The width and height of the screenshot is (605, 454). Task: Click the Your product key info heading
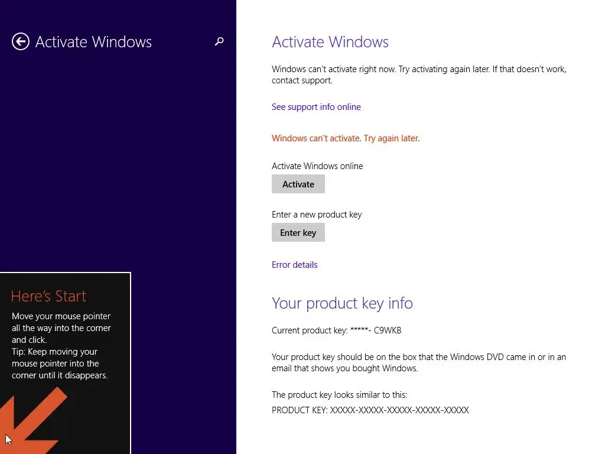click(342, 303)
